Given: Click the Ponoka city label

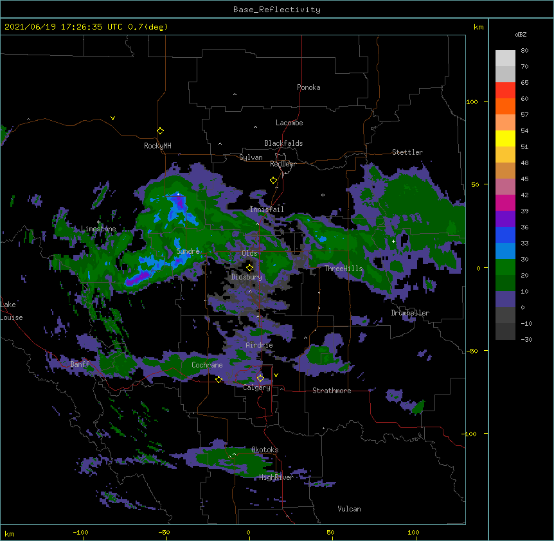Looking at the screenshot, I should click(308, 87).
